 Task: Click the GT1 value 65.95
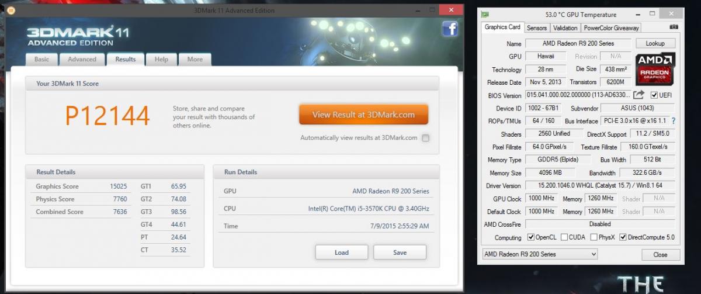(178, 186)
